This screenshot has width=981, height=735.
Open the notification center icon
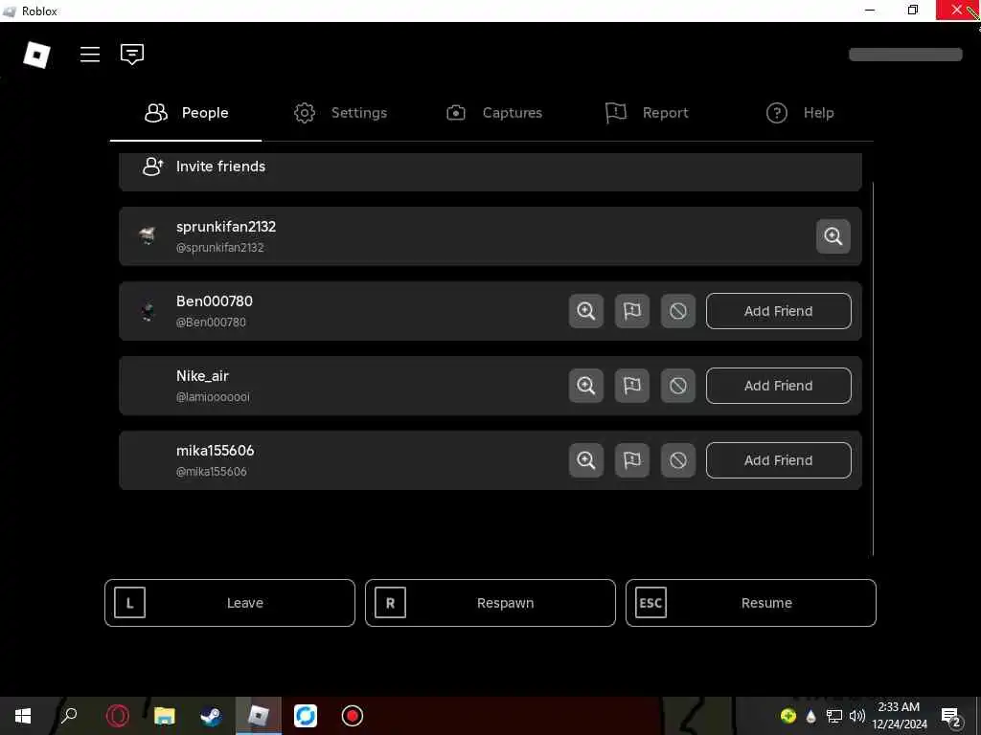(951, 717)
